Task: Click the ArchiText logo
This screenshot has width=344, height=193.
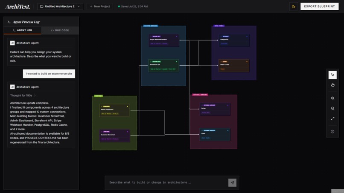Action: [17, 6]
